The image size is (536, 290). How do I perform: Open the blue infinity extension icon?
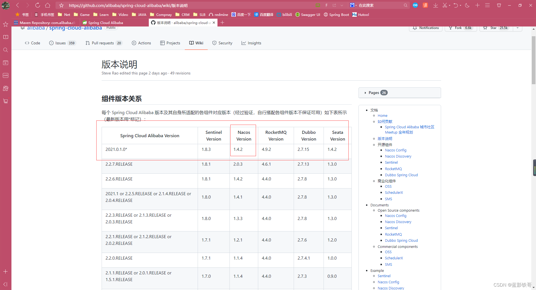(x=415, y=5)
